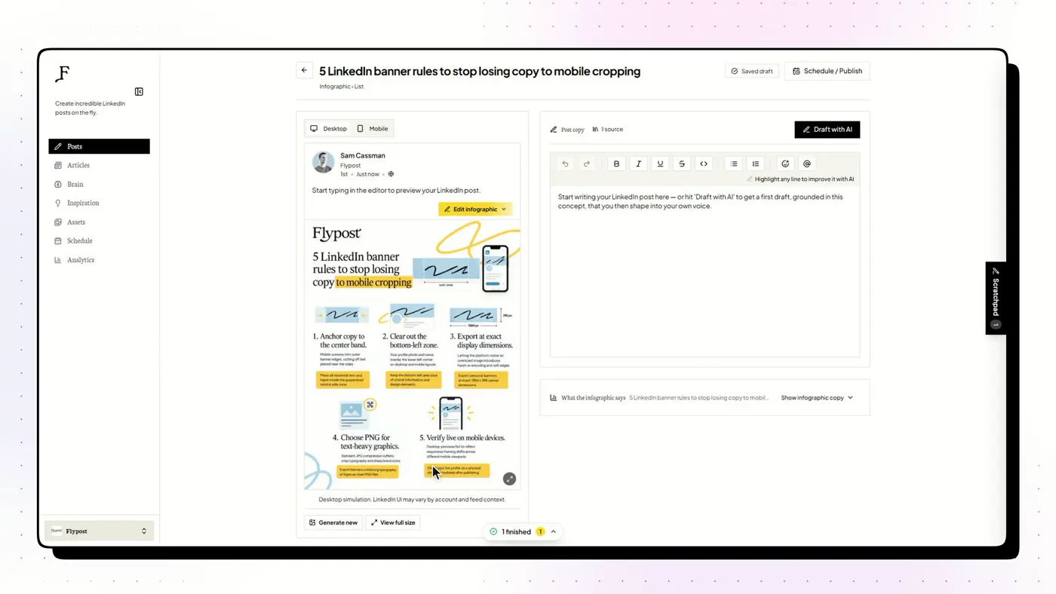Click the Generate new button
This screenshot has width=1056, height=594.
[333, 522]
